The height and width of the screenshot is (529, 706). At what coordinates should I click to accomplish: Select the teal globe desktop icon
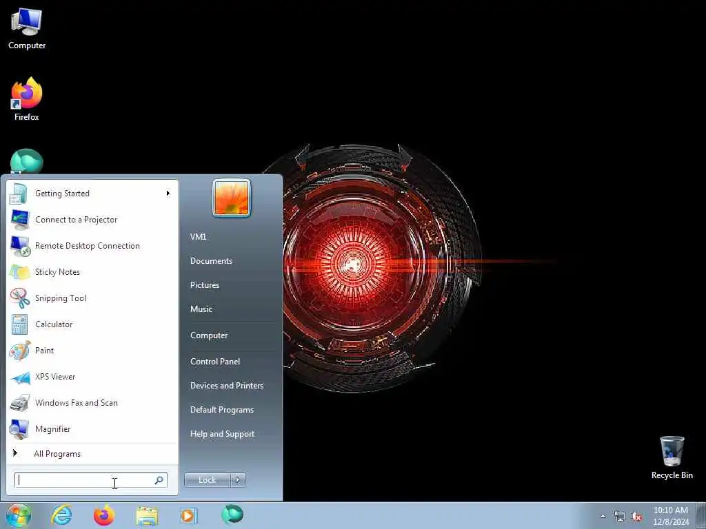pyautogui.click(x=27, y=161)
